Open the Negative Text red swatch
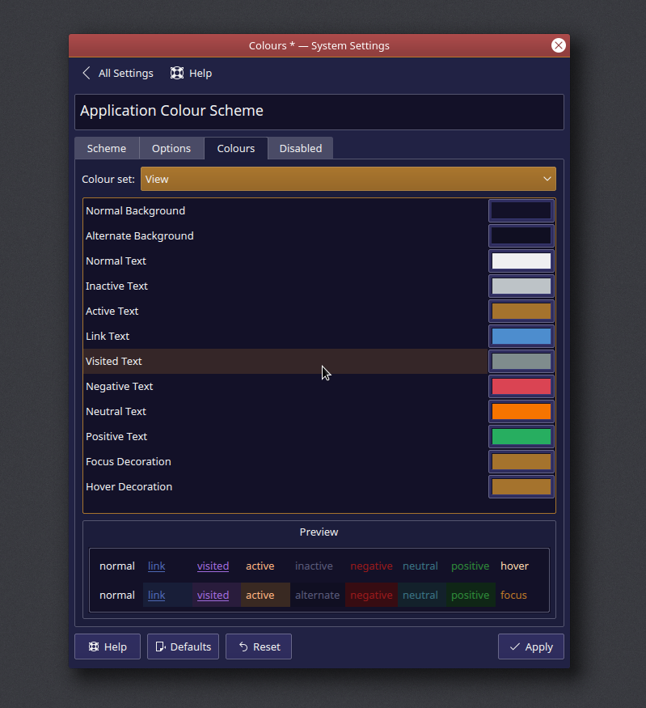 [521, 387]
